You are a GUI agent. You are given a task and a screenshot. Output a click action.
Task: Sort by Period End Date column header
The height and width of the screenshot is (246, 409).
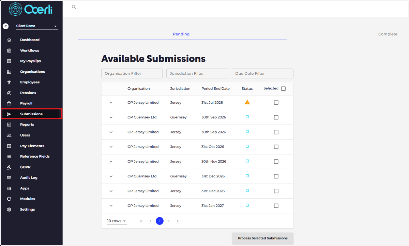(x=215, y=89)
